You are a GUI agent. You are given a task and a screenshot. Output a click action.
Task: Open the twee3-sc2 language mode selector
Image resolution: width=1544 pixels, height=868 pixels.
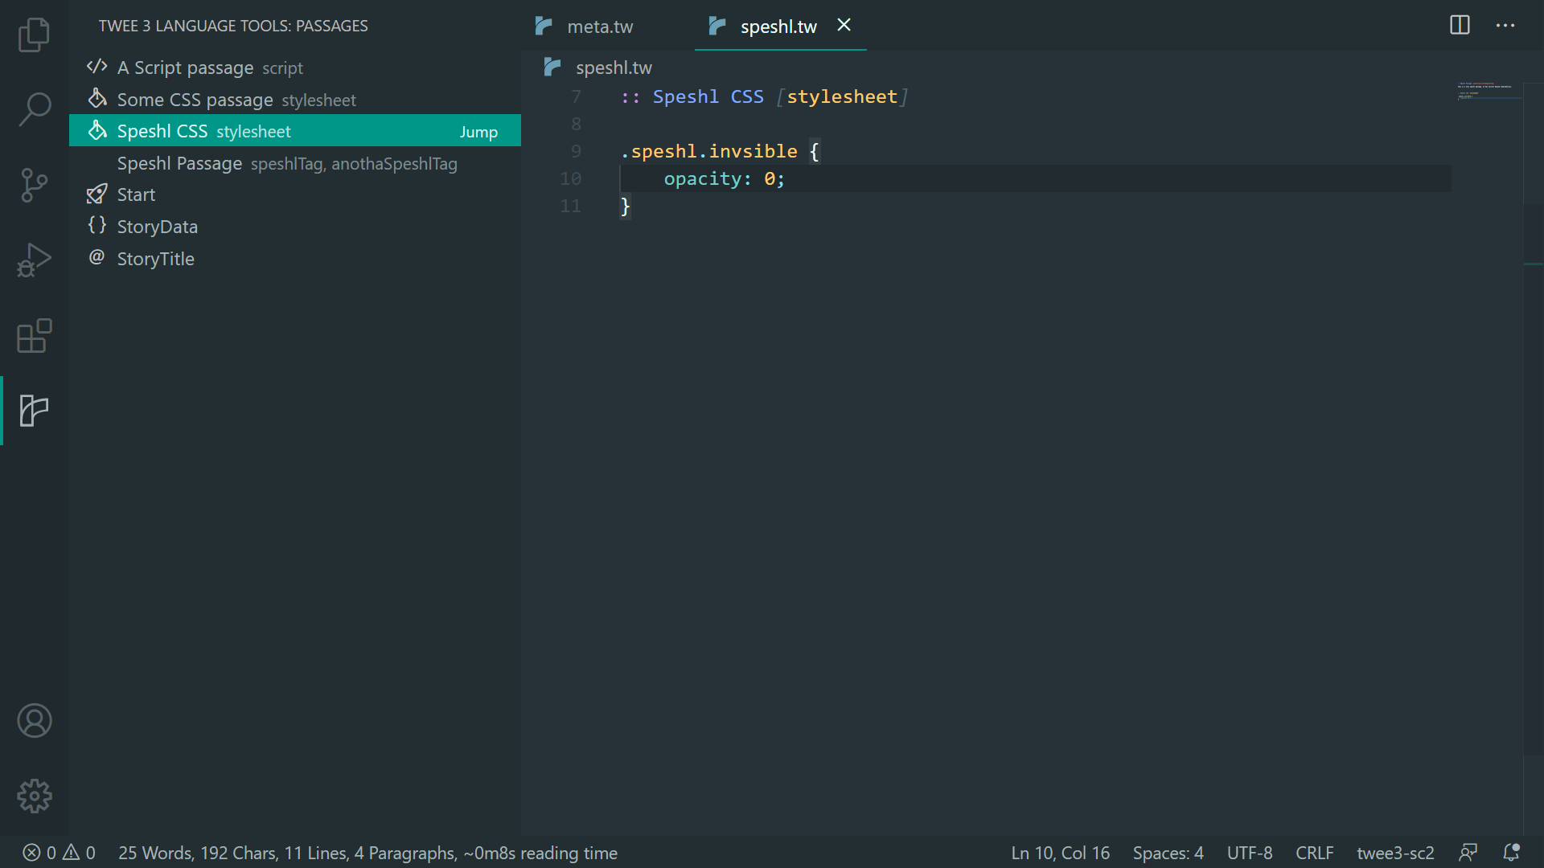click(x=1395, y=853)
